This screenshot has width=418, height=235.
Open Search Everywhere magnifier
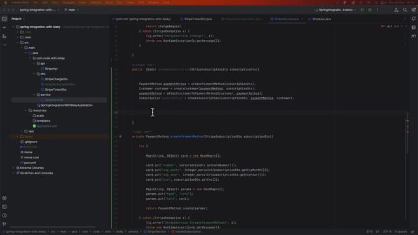coord(405,10)
